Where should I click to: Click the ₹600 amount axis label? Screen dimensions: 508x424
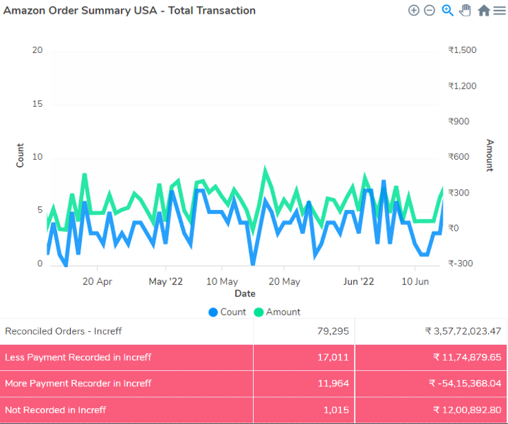click(459, 157)
